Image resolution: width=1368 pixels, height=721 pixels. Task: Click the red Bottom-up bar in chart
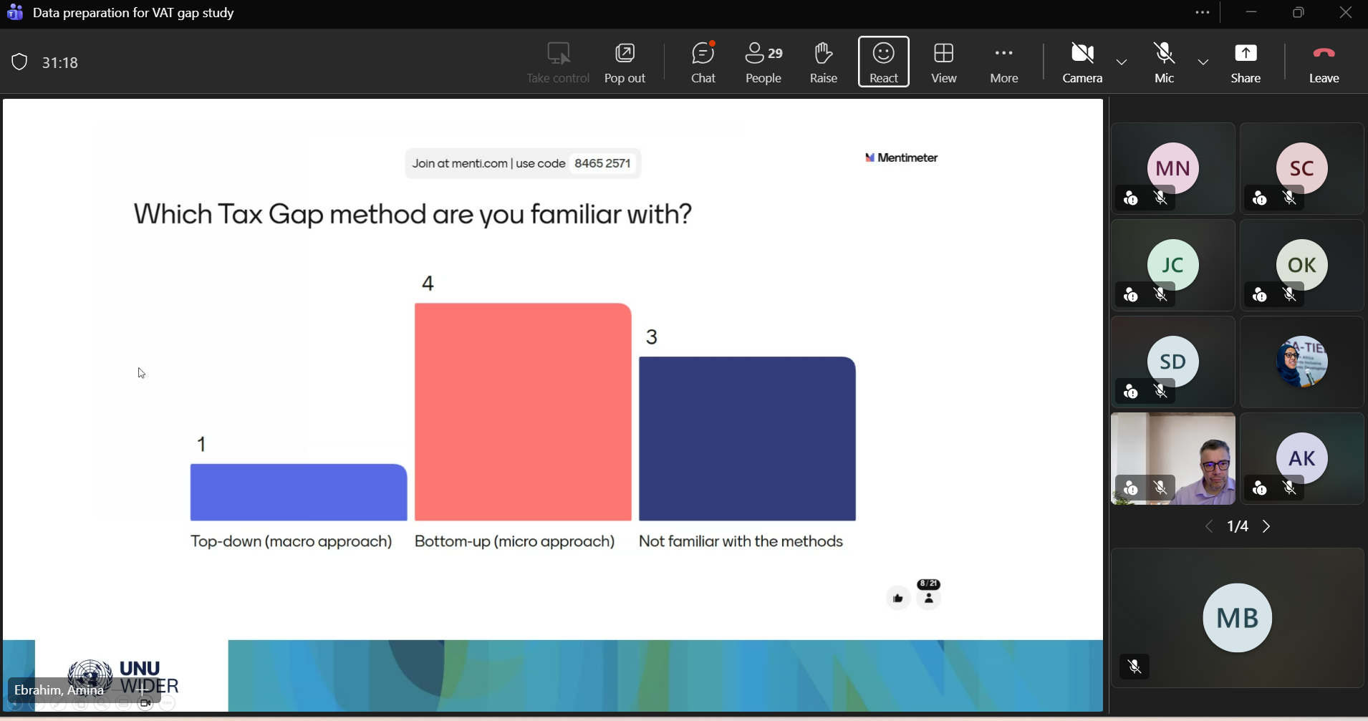pos(523,412)
